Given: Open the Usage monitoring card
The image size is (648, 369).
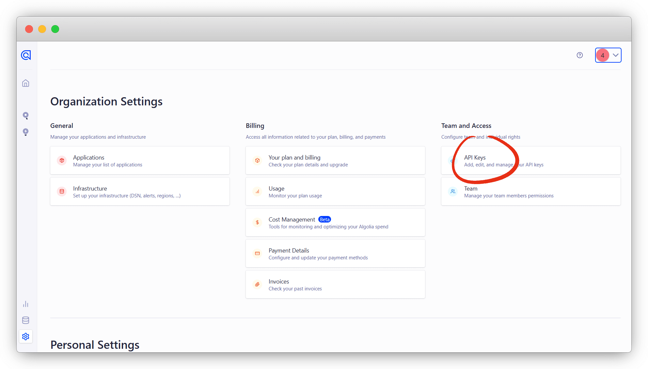Looking at the screenshot, I should pyautogui.click(x=335, y=192).
